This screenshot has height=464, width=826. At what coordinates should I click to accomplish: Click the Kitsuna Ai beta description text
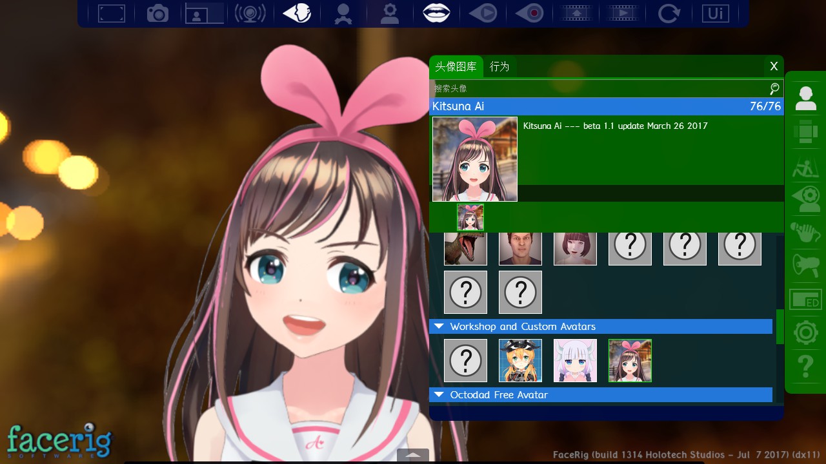[x=615, y=126]
